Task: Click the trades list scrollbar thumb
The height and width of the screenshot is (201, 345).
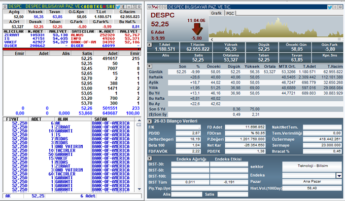Action: tap(139, 125)
